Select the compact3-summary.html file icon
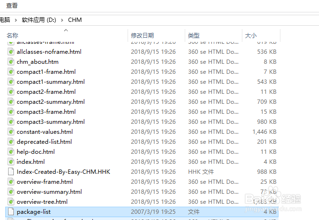Screen dimensions: 319x220 click(11, 122)
